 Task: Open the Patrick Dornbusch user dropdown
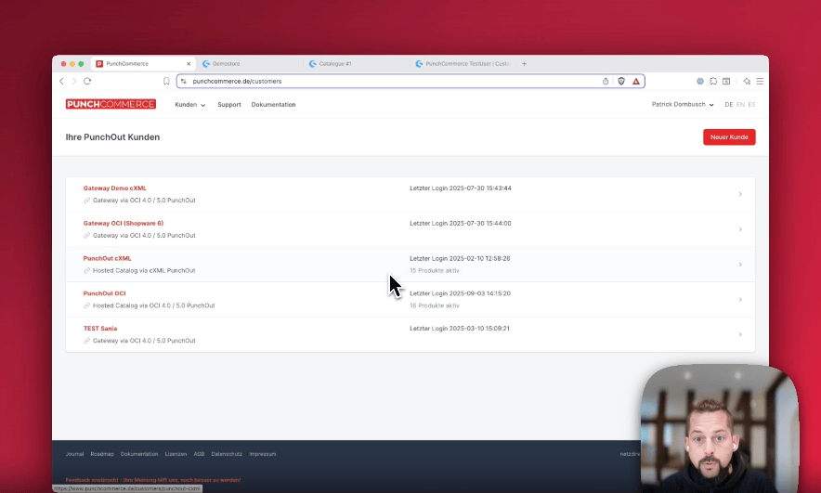click(x=683, y=105)
